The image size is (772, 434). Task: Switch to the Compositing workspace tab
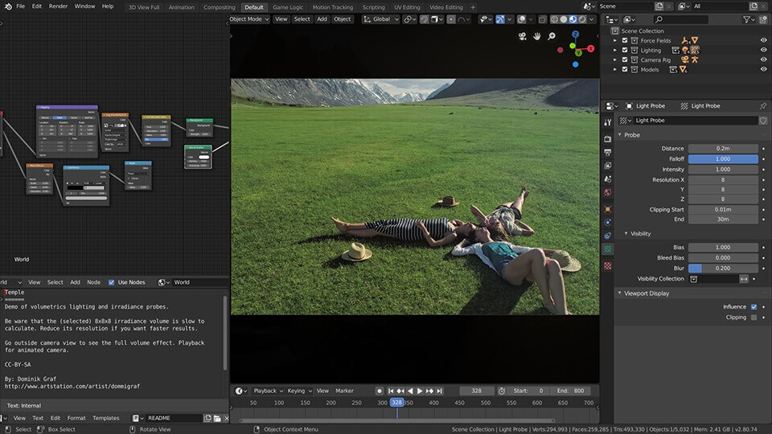220,7
